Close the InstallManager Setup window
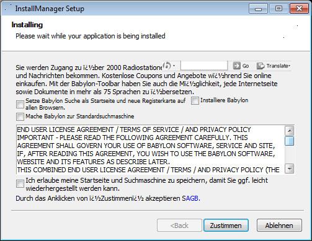 [x=299, y=9]
